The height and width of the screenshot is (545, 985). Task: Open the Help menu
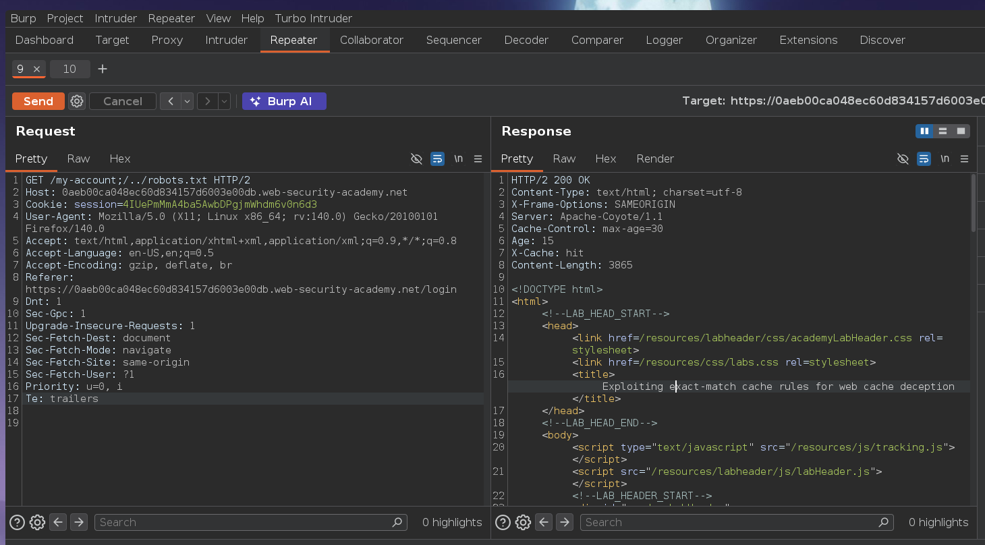click(x=252, y=18)
